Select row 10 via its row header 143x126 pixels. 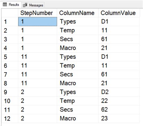click(10, 101)
